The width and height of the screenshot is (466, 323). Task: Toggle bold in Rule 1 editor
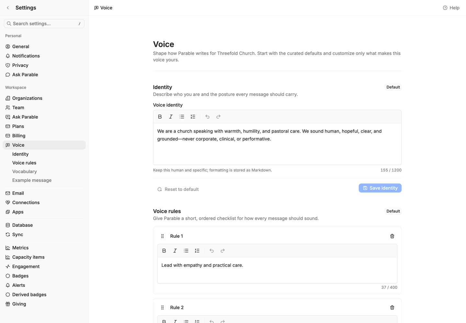(x=164, y=251)
